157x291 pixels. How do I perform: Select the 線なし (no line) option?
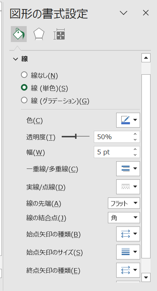click(x=40, y=75)
